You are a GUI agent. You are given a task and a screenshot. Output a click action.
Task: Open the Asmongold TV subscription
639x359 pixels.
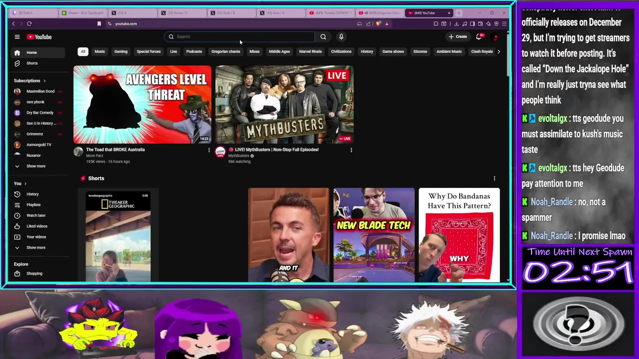[37, 145]
